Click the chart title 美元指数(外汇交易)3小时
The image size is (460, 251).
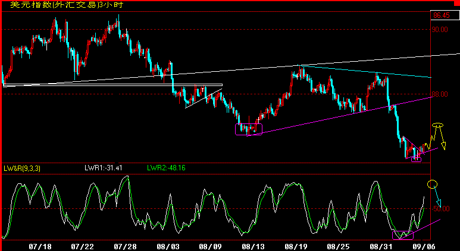(x=67, y=5)
